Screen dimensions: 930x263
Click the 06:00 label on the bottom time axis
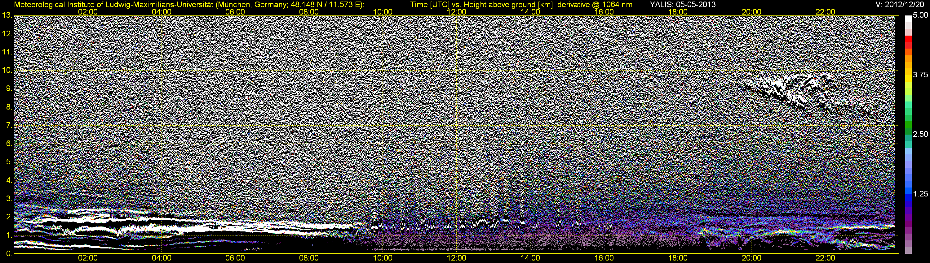(235, 258)
